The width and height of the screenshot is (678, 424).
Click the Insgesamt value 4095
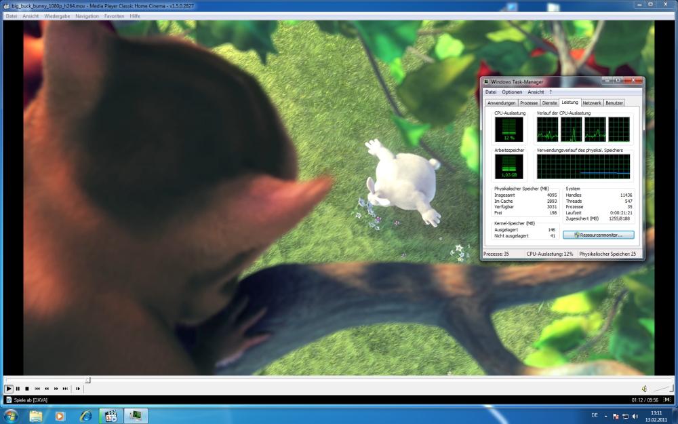point(552,195)
